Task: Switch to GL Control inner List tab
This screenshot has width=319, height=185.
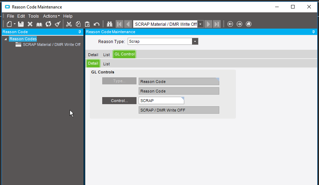Action: pyautogui.click(x=106, y=64)
